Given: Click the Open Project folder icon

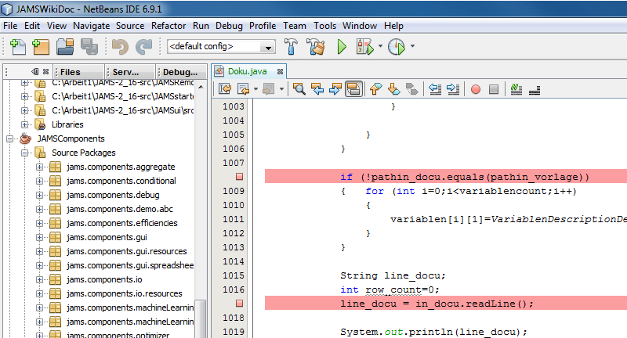Looking at the screenshot, I should (64, 47).
